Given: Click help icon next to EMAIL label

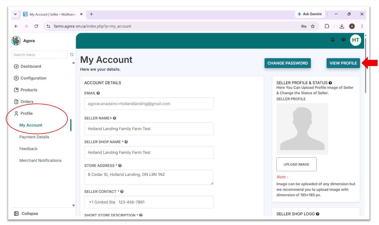Looking at the screenshot, I should (98, 93).
